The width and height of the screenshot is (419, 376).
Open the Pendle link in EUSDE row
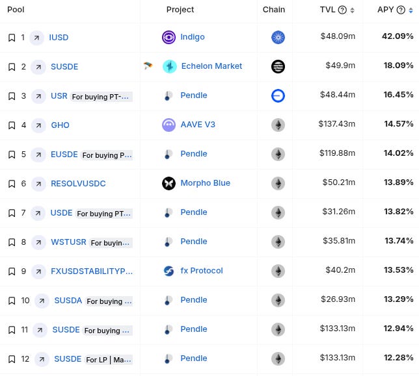[194, 154]
